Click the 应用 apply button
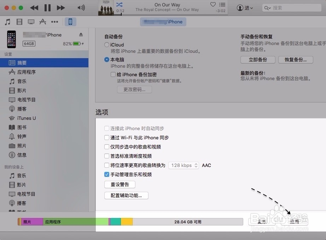The height and width of the screenshot is (240, 326). (x=294, y=222)
